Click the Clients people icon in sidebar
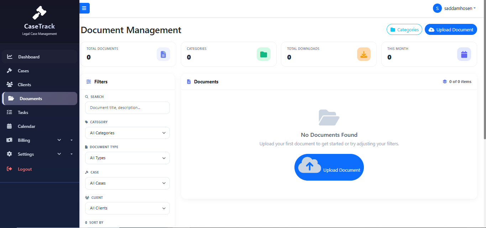This screenshot has width=486, height=228. (10, 84)
